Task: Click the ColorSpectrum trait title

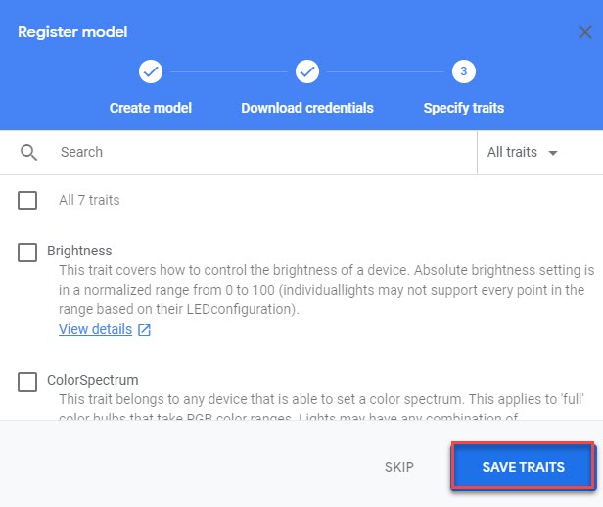Action: [x=92, y=379]
